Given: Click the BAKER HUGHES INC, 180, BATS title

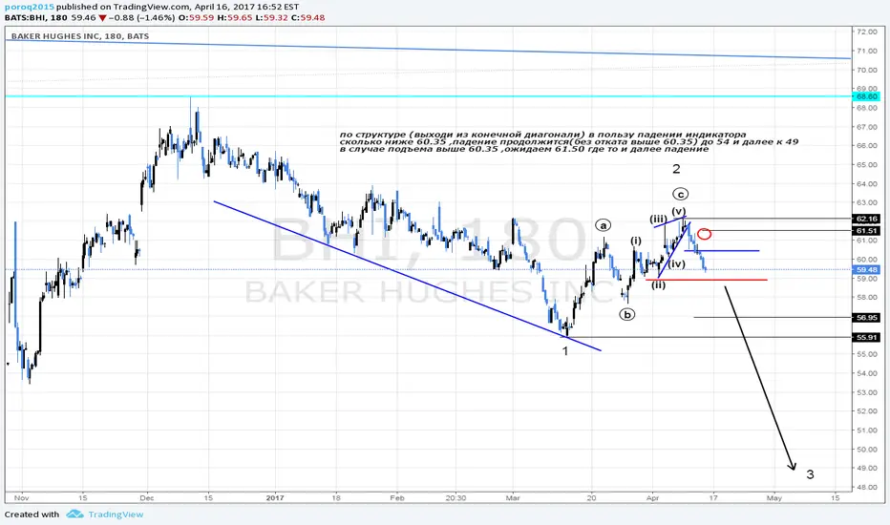Looking at the screenshot, I should pos(80,36).
